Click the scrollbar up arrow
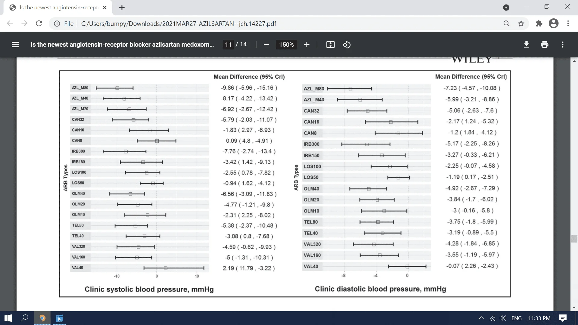This screenshot has height=325, width=578. coord(574,61)
